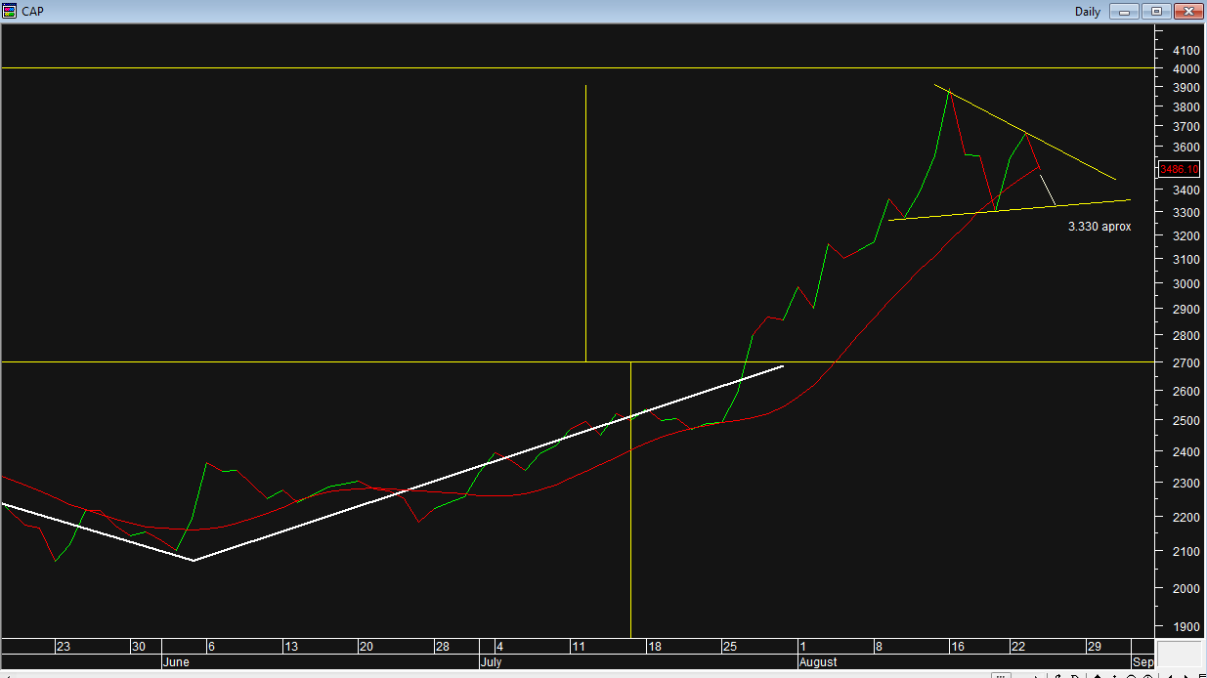Restore down the CAP chart window

coord(1157,12)
